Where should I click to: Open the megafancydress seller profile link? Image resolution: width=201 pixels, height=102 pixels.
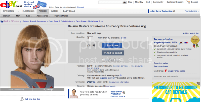162,42
